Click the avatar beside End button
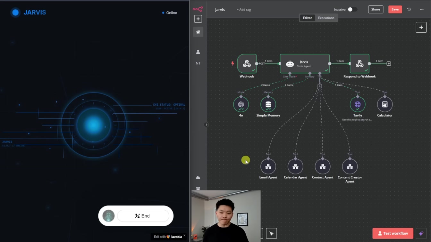 pos(108,216)
